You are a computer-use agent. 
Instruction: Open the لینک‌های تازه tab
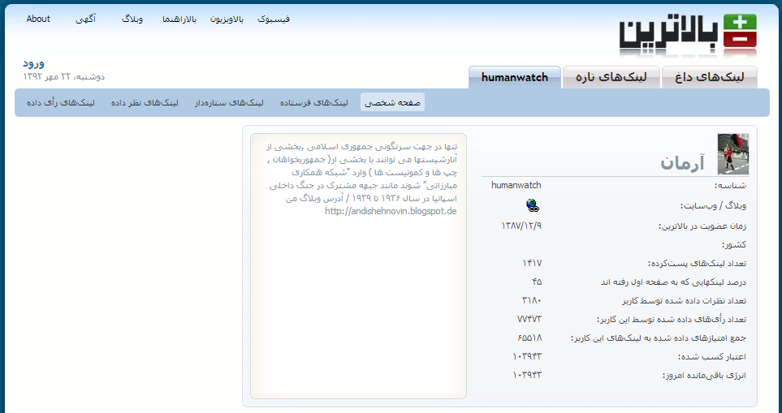(611, 78)
